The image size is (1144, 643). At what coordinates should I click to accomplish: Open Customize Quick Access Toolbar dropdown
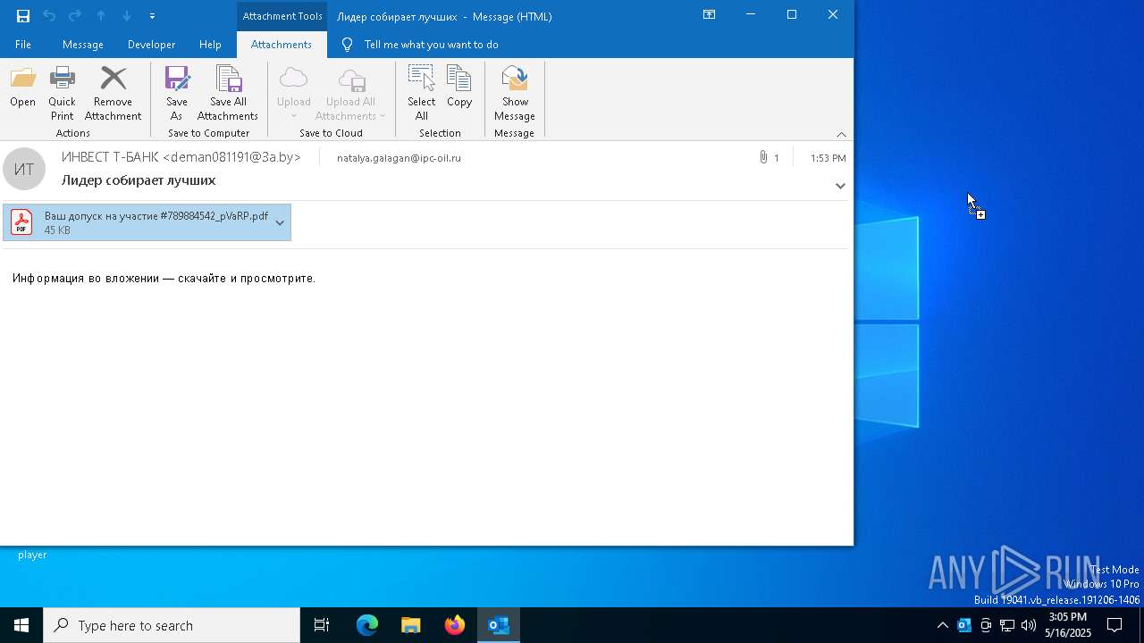point(152,16)
